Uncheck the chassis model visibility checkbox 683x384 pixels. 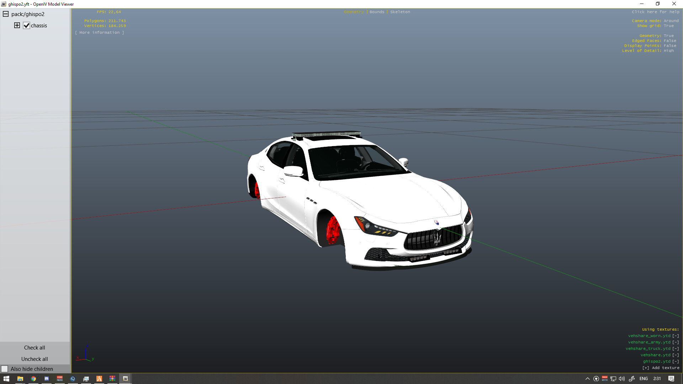(27, 25)
